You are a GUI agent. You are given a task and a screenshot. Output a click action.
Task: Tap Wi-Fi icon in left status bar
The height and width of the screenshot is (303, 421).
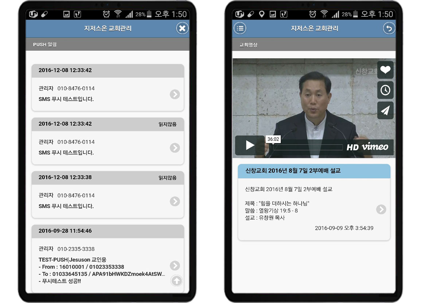click(117, 14)
